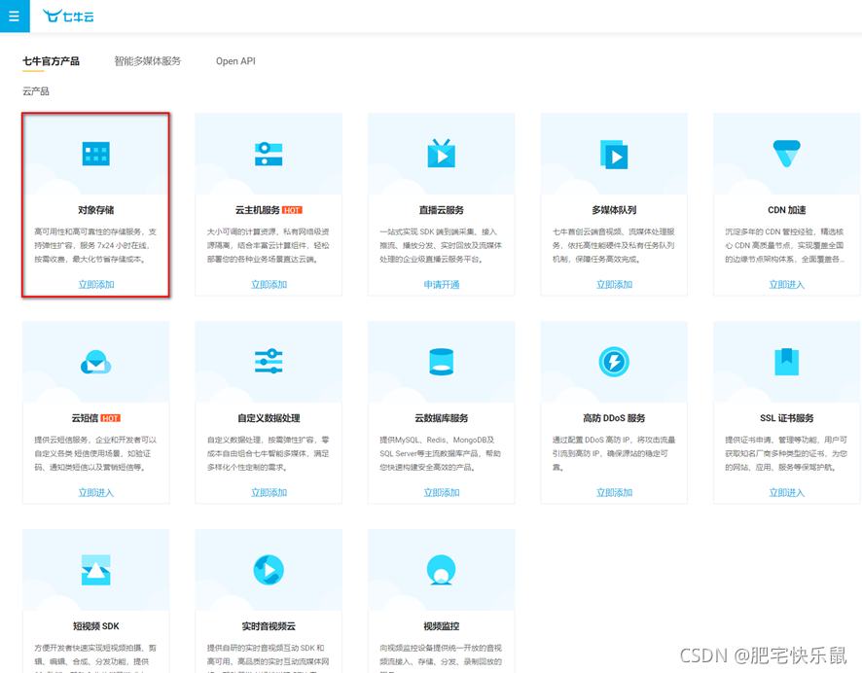Click the 七牛云 logo

[x=68, y=16]
